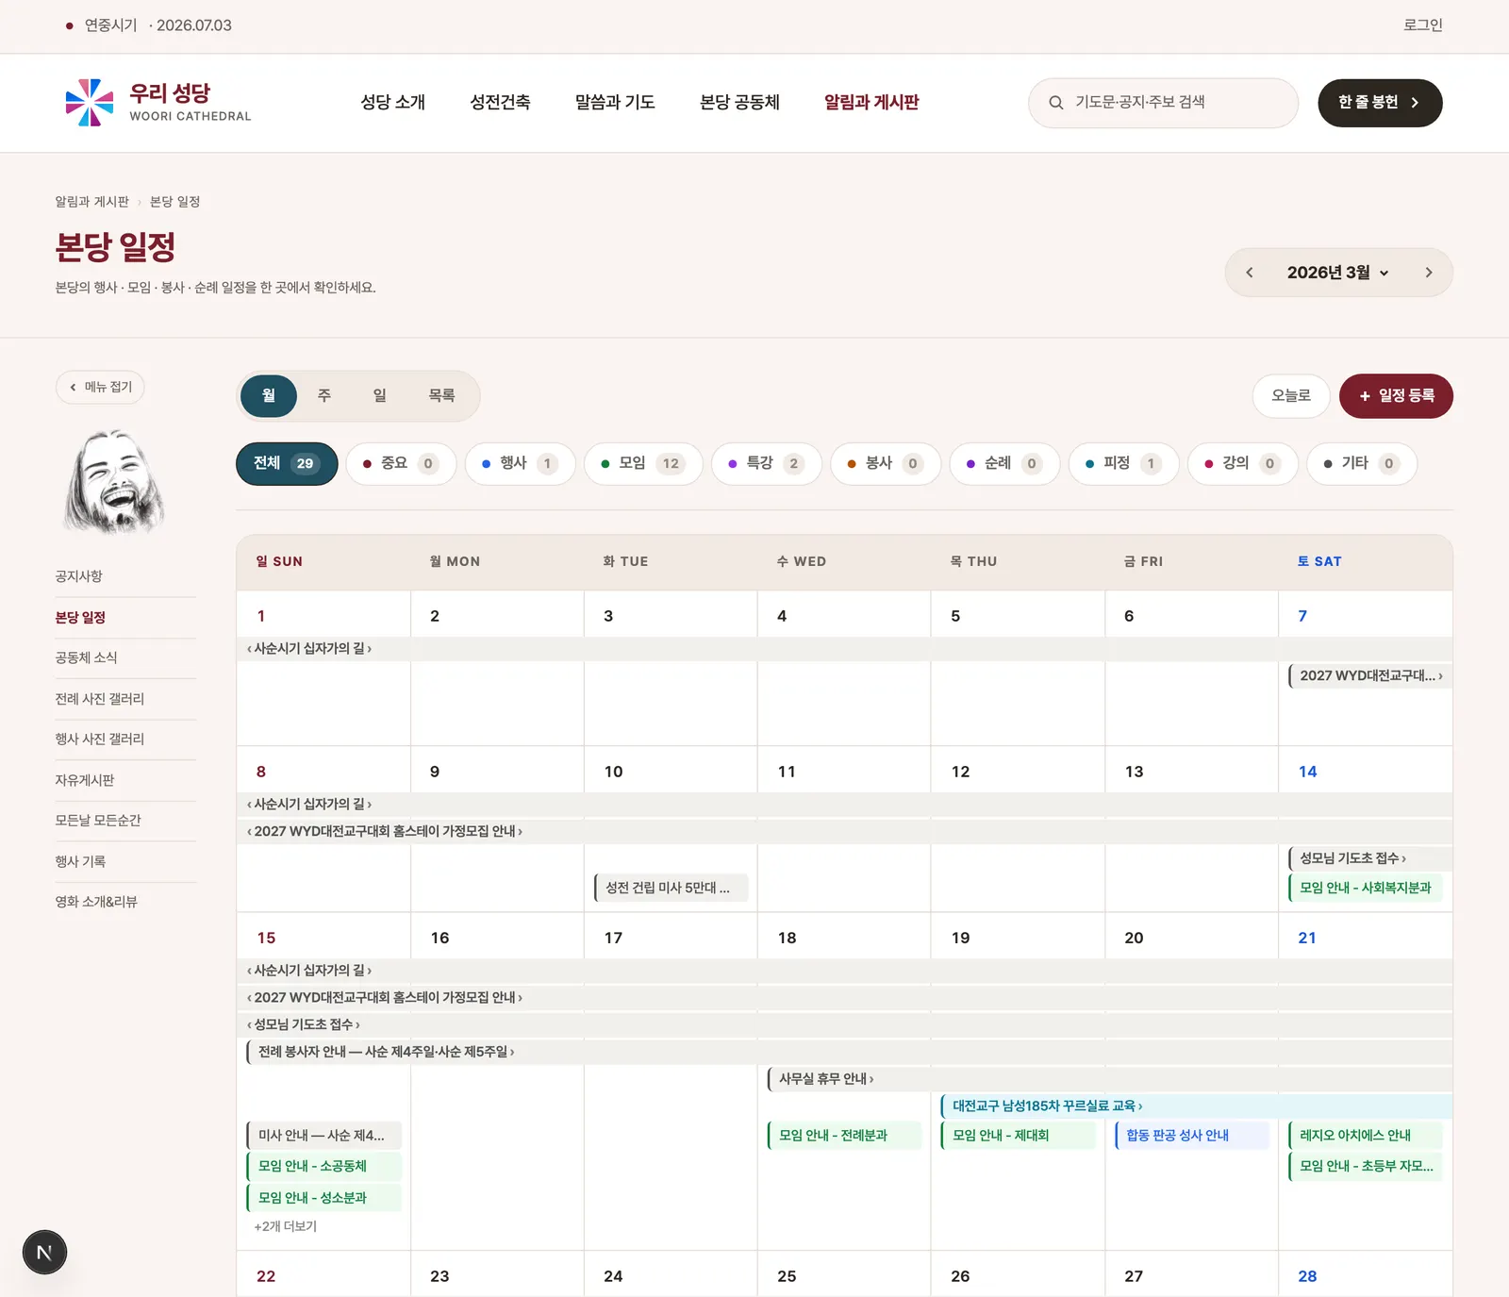
Task: Select the 월 view tab
Action: pyautogui.click(x=269, y=395)
